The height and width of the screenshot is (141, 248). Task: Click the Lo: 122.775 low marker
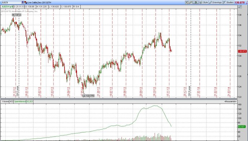88,96
